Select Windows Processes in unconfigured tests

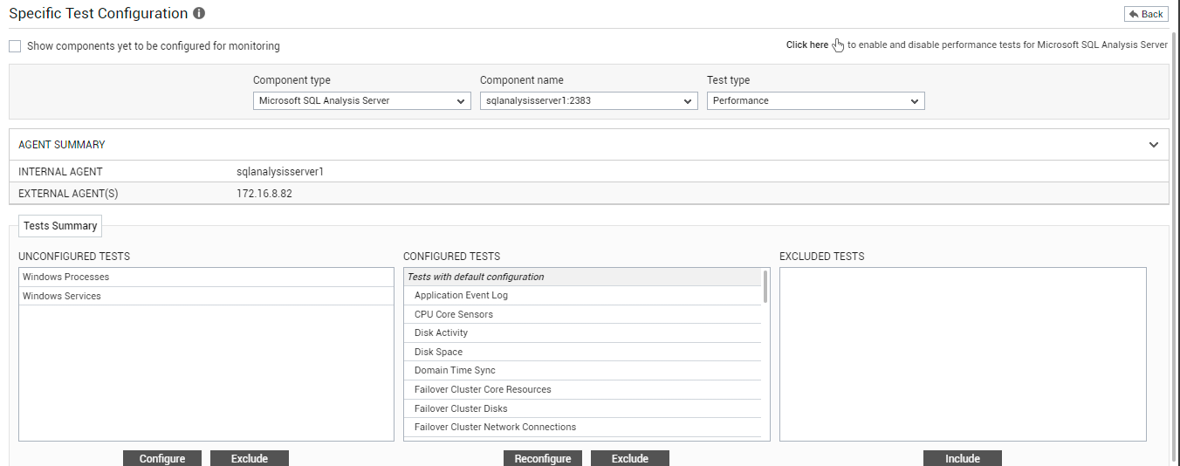pyautogui.click(x=207, y=278)
